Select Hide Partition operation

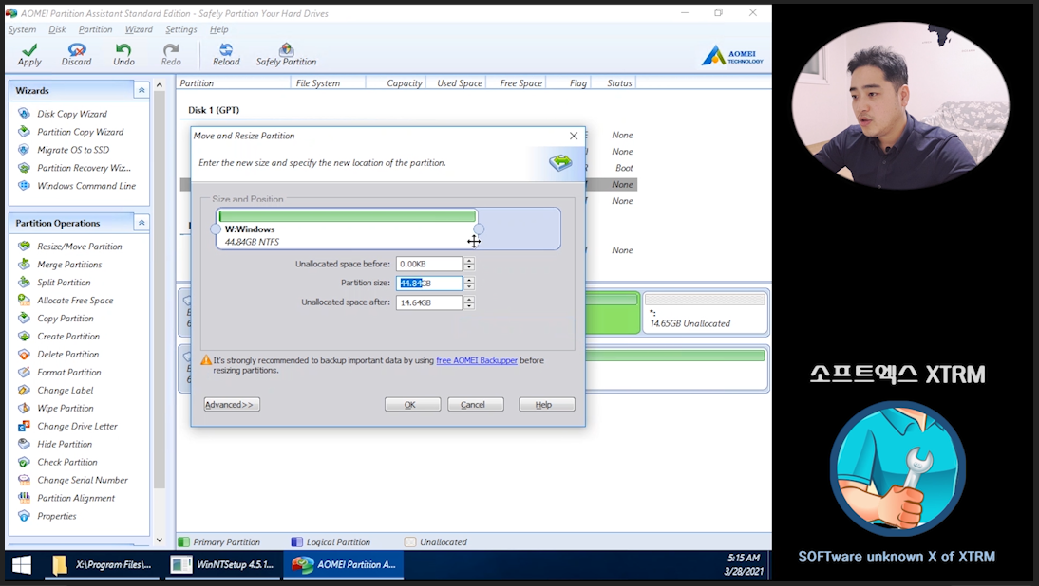[65, 444]
